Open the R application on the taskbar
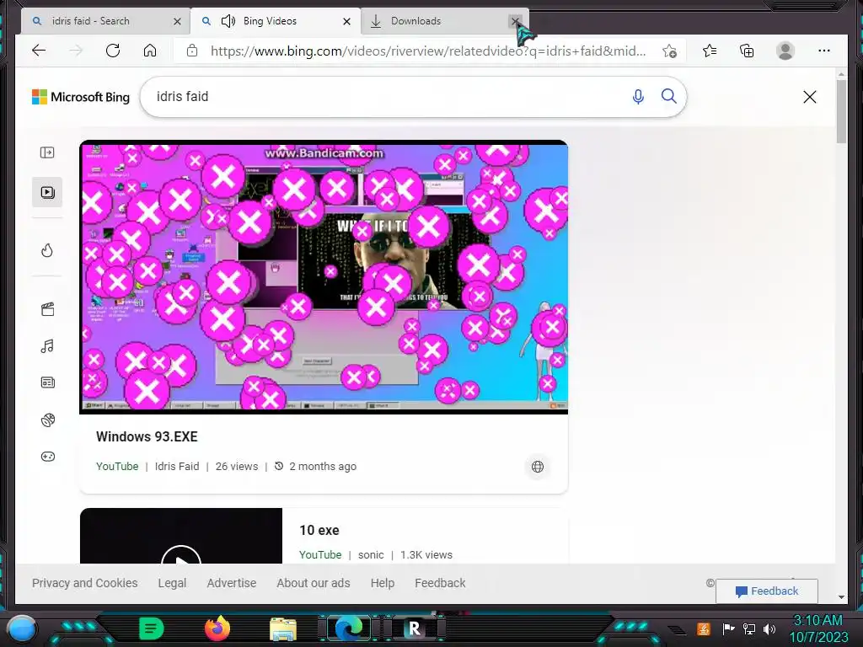 (x=415, y=628)
